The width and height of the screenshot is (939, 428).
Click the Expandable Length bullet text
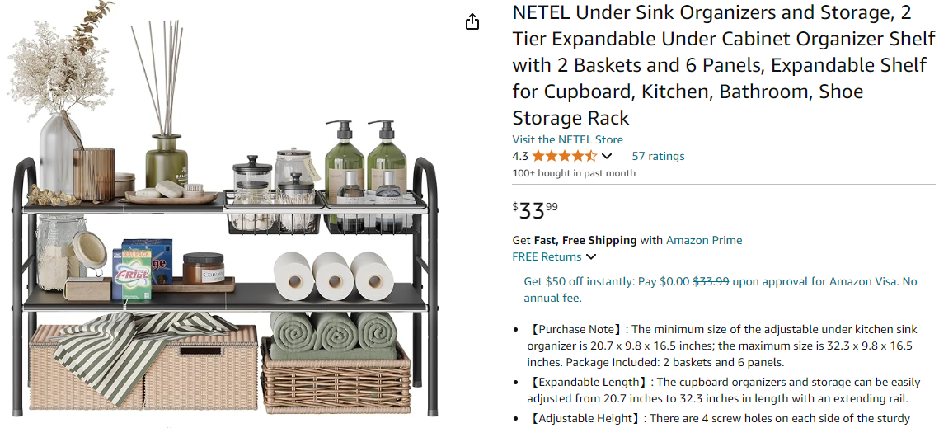718,390
